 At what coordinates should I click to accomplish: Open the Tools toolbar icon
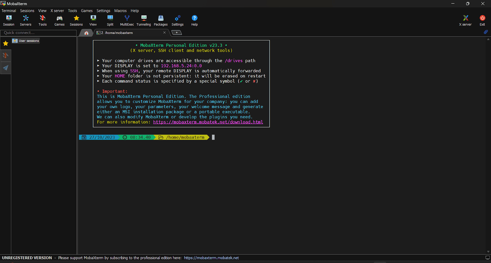tap(43, 21)
